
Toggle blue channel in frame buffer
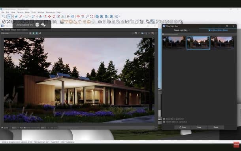[x=37, y=33]
